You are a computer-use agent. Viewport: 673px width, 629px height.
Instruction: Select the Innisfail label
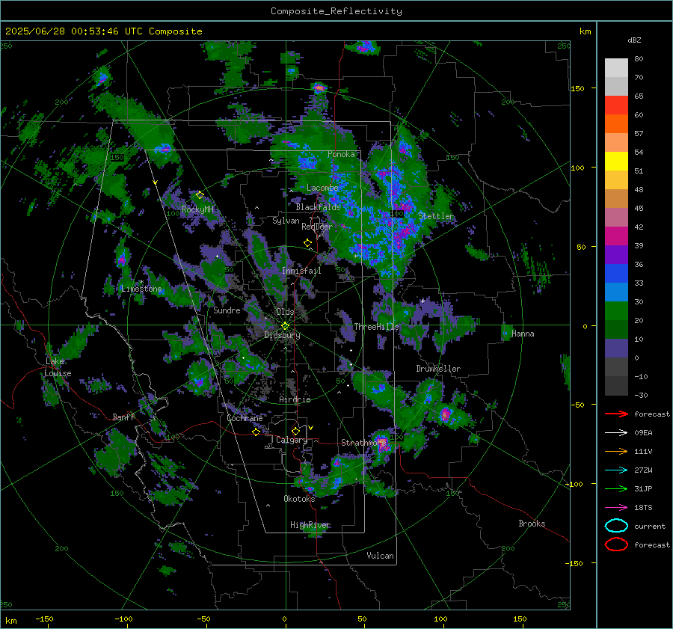(301, 271)
